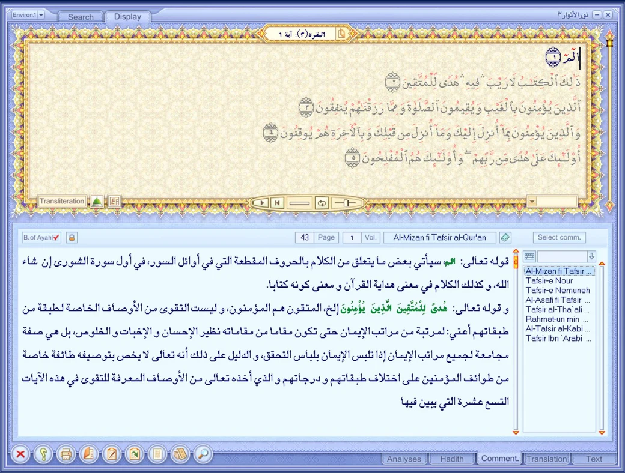The height and width of the screenshot is (473, 625).
Task: Select Tafsir Ibn `Arabi in the list
Action: [559, 339]
